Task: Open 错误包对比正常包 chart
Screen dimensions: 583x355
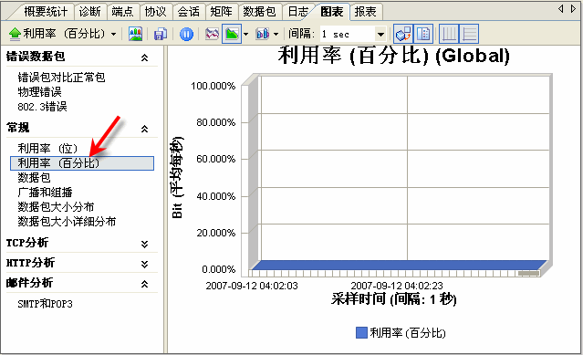Action: [61, 78]
